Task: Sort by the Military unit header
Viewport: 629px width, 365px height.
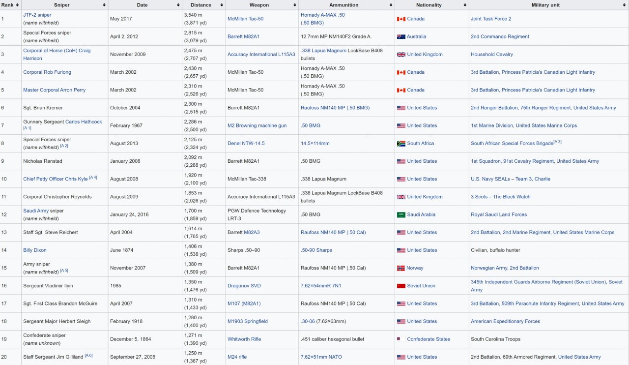Action: pyautogui.click(x=625, y=5)
